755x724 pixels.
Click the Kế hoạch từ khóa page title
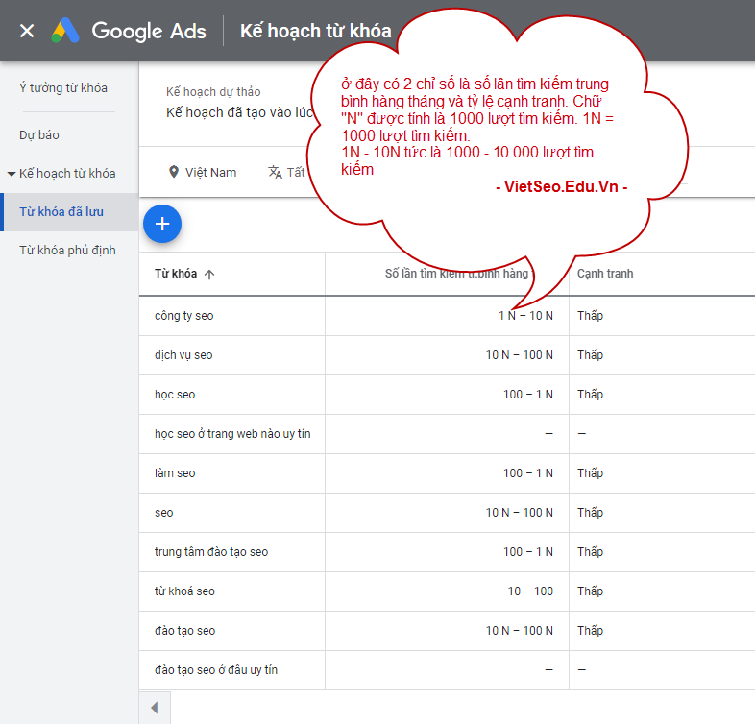(x=316, y=31)
